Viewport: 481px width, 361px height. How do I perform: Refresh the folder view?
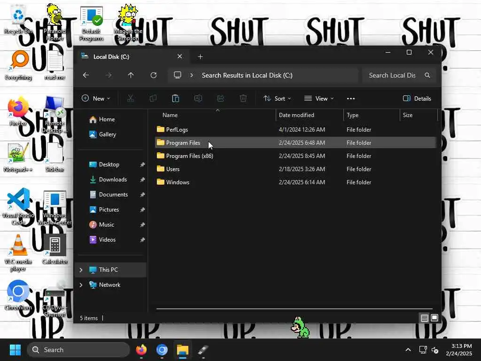pos(154,75)
